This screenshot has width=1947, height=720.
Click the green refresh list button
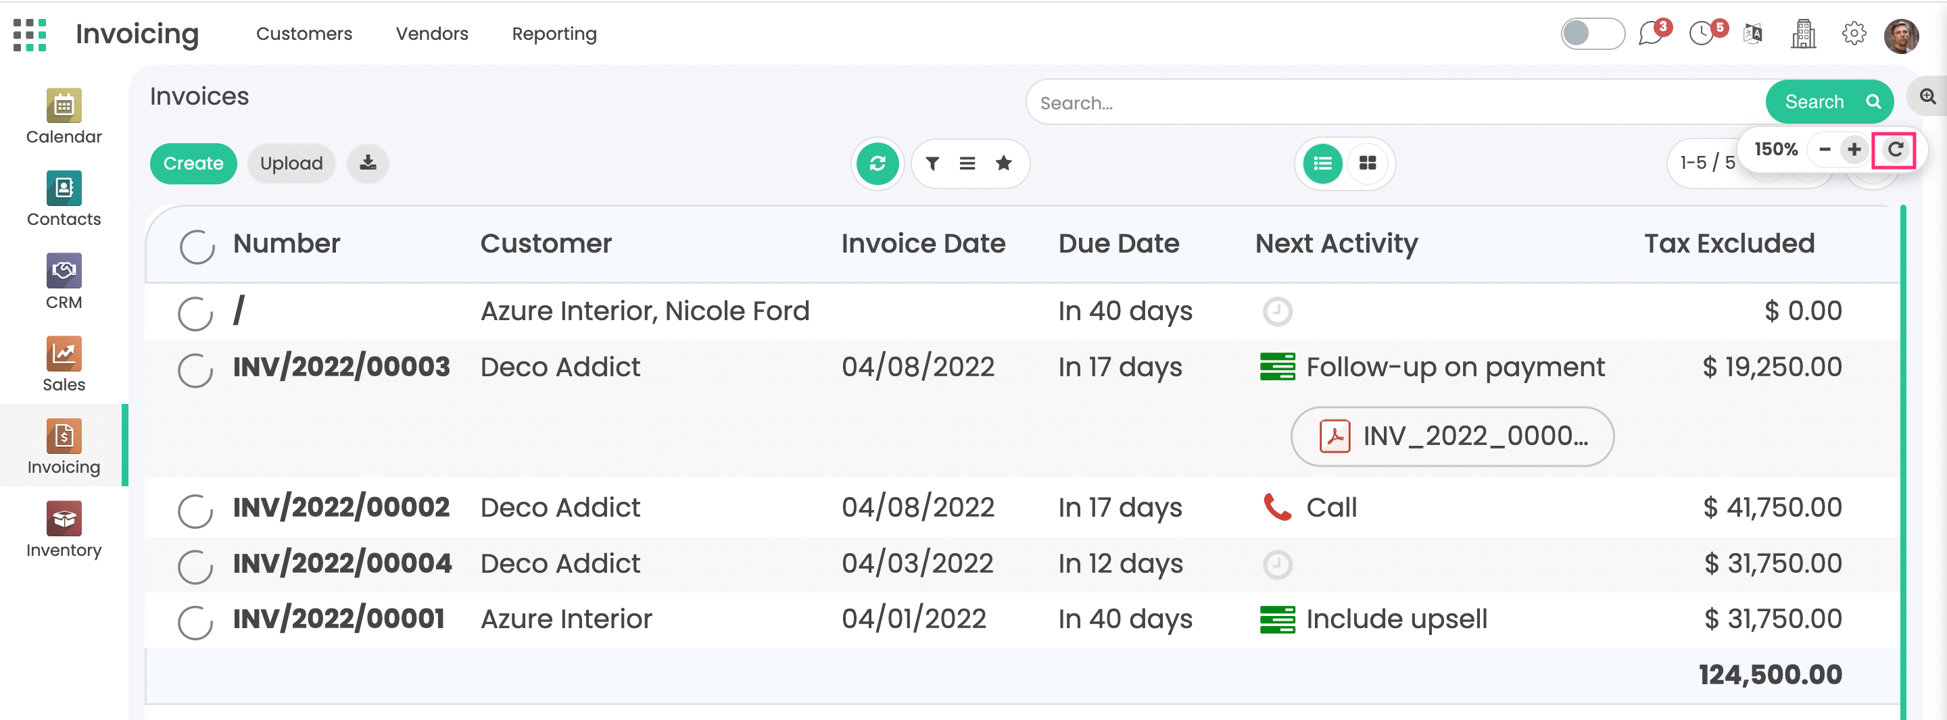[x=877, y=163]
